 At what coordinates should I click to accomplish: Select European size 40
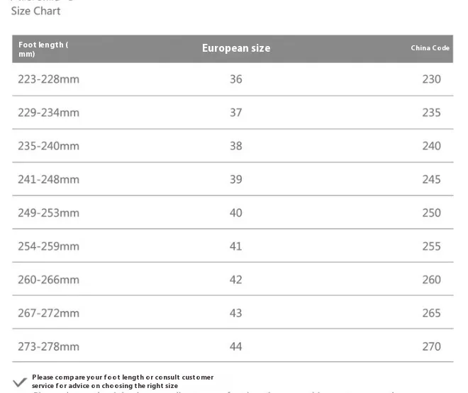(236, 213)
